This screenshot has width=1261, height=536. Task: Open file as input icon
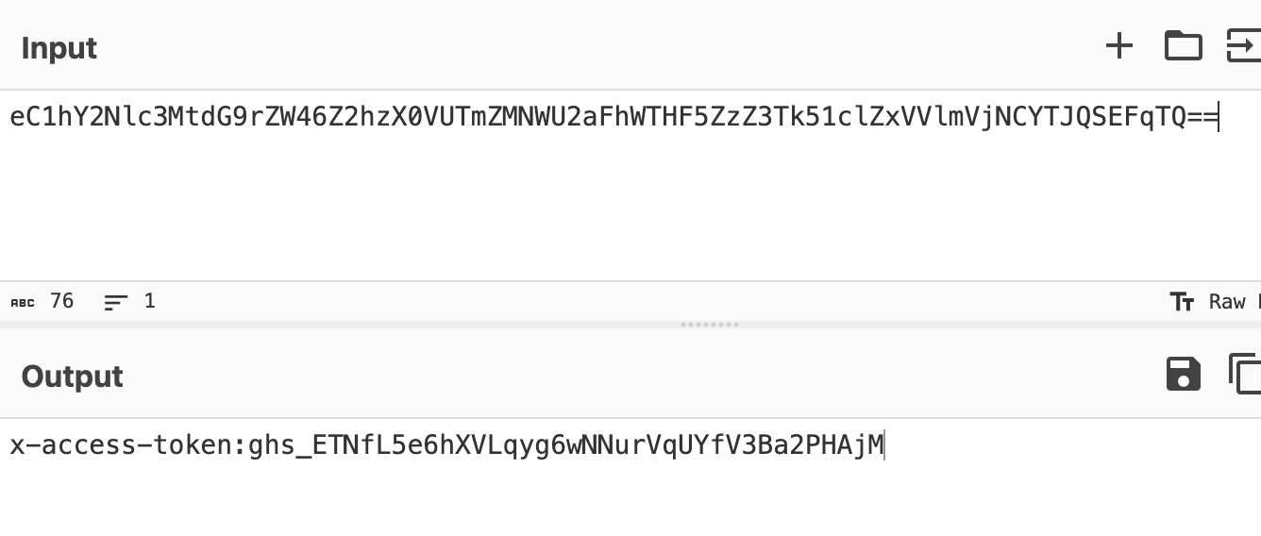tap(1243, 45)
